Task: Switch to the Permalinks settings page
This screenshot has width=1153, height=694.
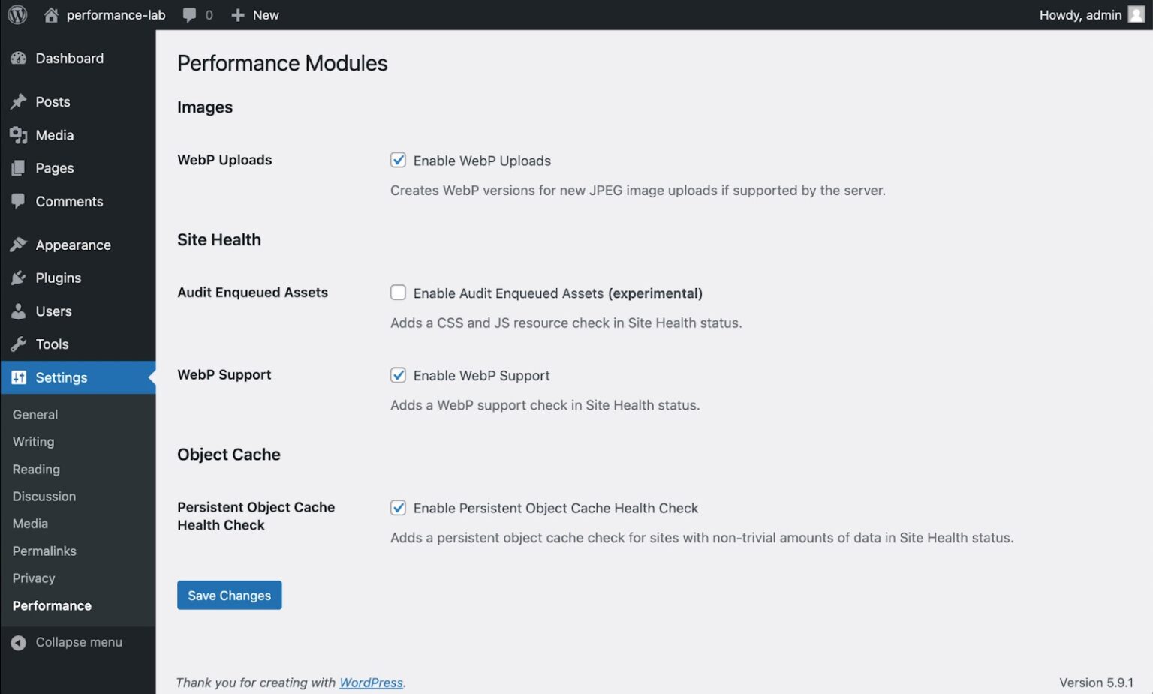Action: (44, 551)
